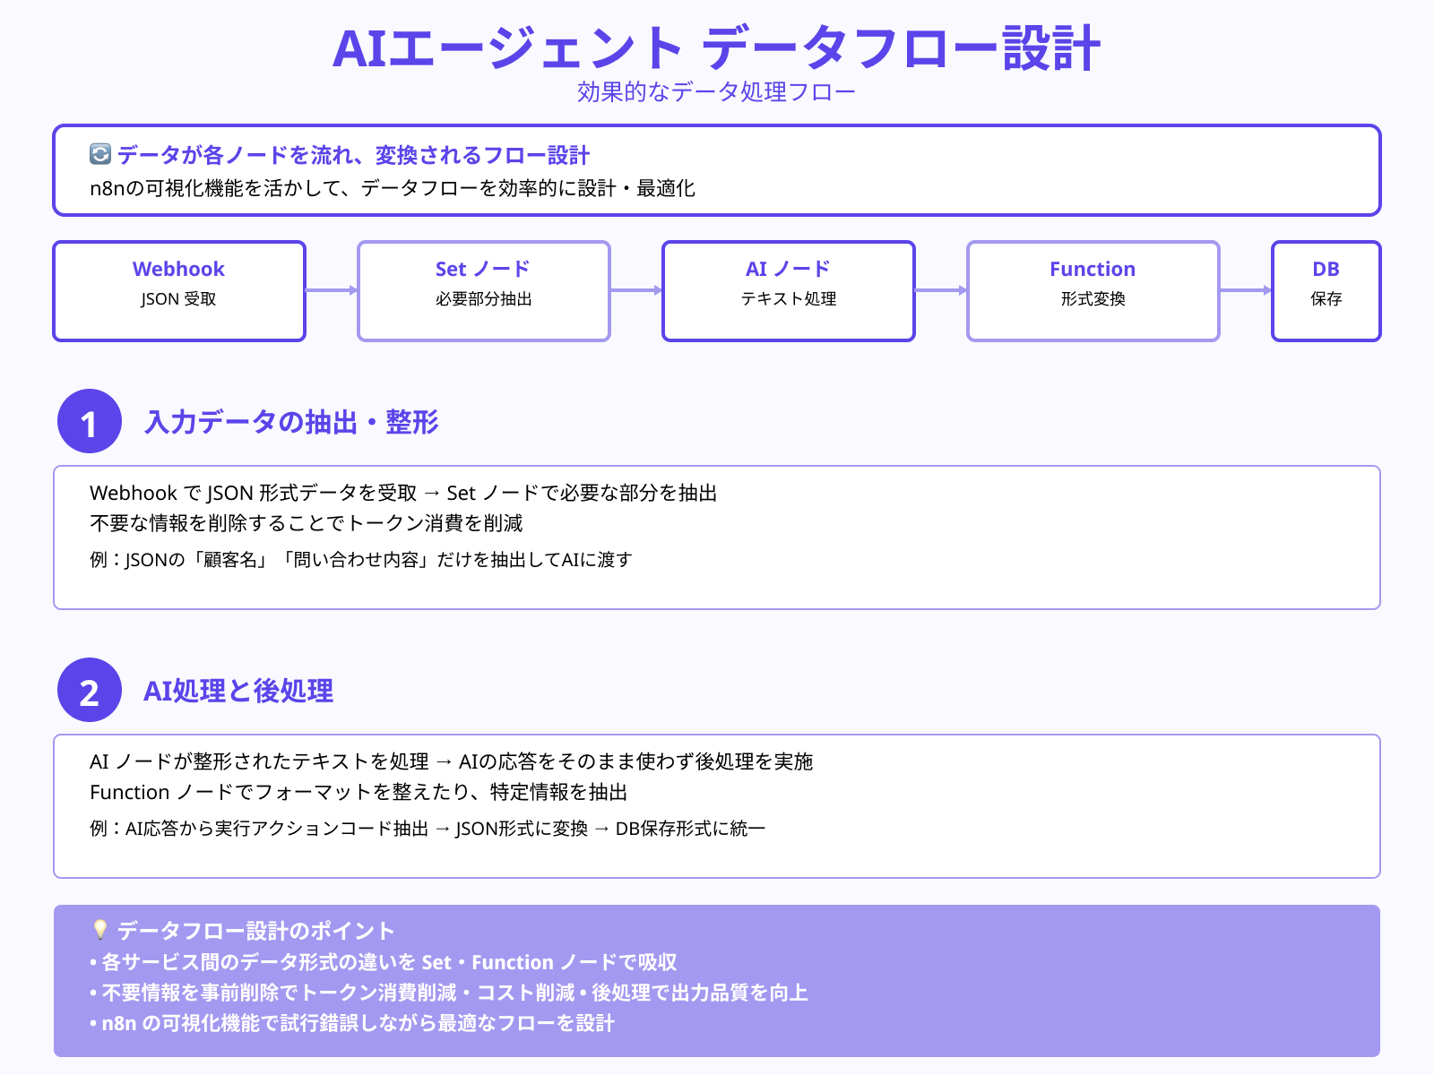Toggle the arrow connecting Function to DB
The width and height of the screenshot is (1434, 1075).
pos(1245,290)
